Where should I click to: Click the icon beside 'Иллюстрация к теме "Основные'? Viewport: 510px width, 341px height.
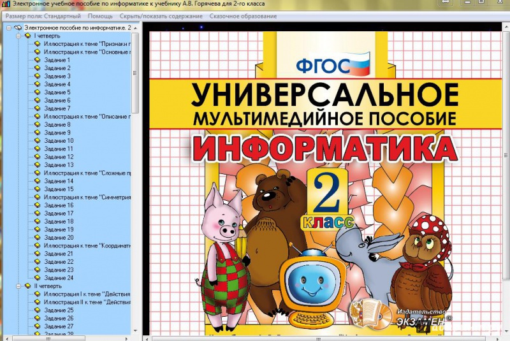pyautogui.click(x=38, y=52)
